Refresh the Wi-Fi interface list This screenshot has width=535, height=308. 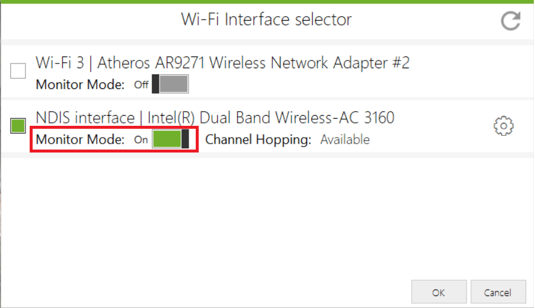(511, 21)
